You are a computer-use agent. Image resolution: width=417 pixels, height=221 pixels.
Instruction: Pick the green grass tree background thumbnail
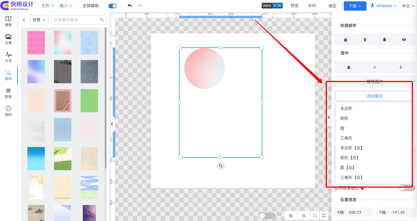click(x=63, y=159)
